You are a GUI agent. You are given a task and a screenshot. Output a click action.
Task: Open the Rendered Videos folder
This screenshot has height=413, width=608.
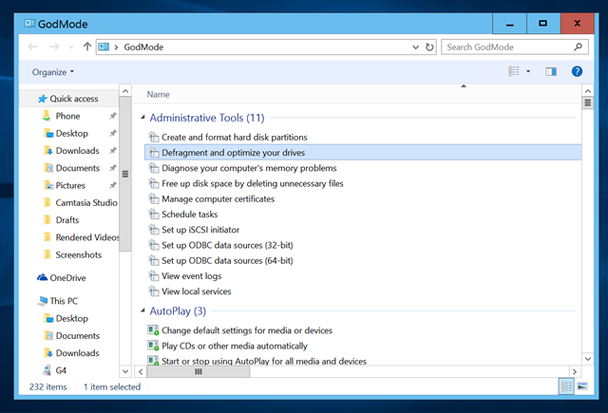(x=81, y=237)
